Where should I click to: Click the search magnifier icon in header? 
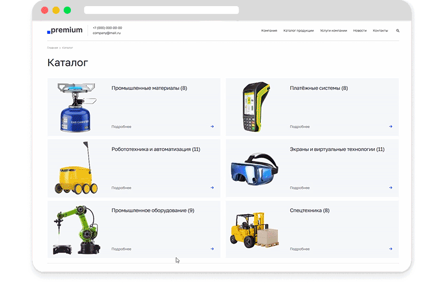pyautogui.click(x=398, y=31)
